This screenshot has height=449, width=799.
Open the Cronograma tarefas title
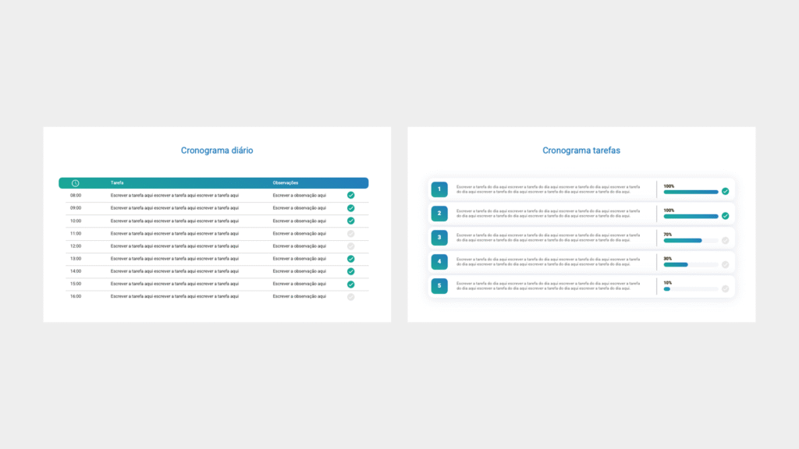pos(581,150)
